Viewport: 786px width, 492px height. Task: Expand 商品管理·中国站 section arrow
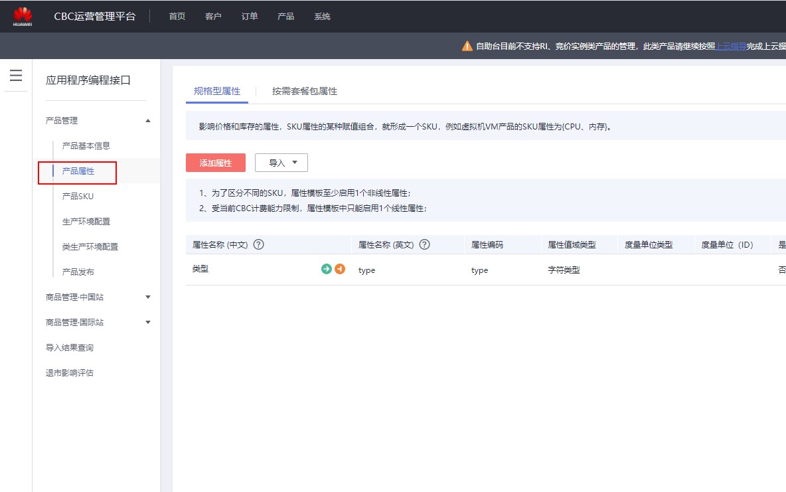point(148,297)
